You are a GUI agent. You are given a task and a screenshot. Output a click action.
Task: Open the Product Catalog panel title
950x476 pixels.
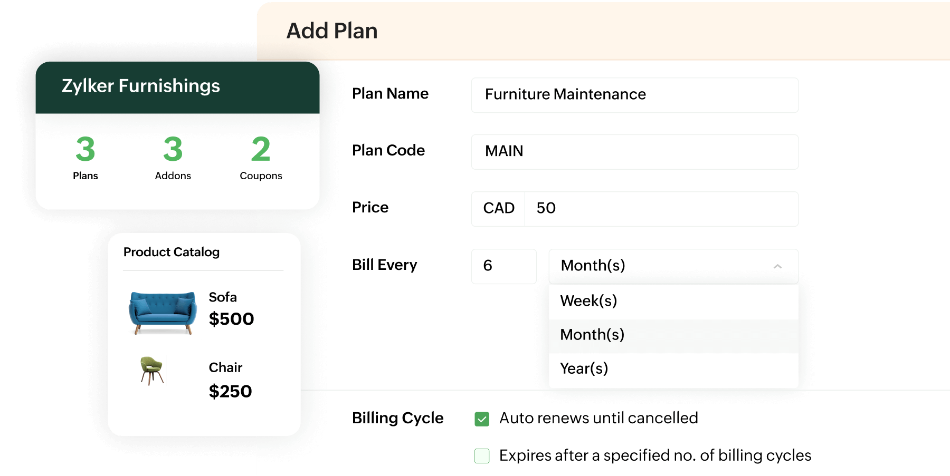tap(172, 252)
